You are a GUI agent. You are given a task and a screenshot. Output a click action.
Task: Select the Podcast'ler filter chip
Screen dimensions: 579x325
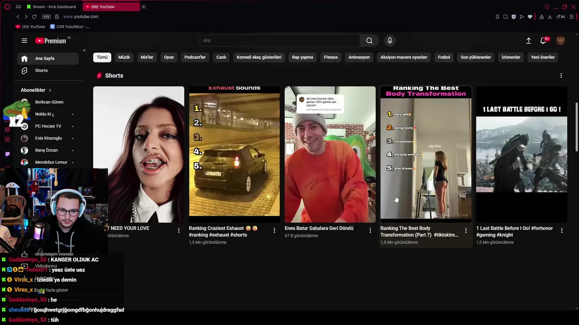195,57
